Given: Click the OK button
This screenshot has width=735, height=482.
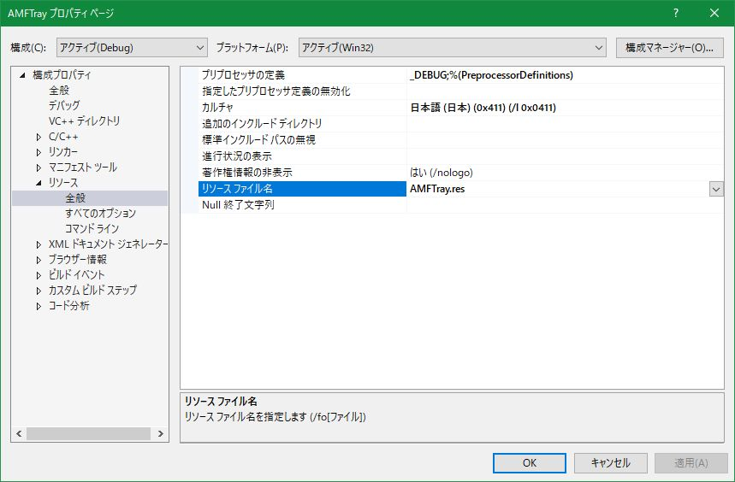Looking at the screenshot, I should 529,462.
